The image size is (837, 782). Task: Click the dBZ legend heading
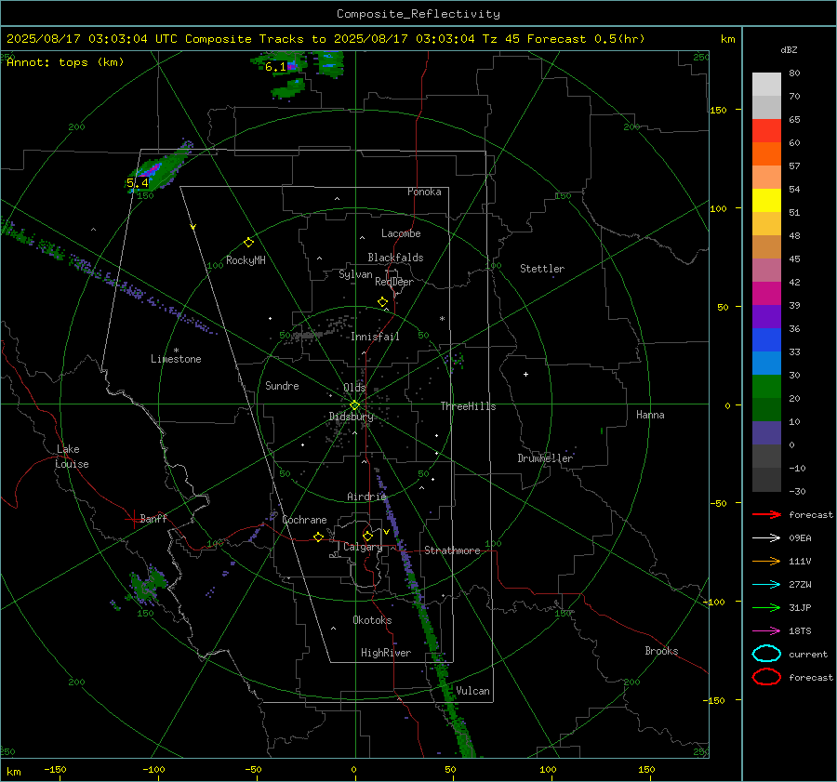tap(789, 49)
